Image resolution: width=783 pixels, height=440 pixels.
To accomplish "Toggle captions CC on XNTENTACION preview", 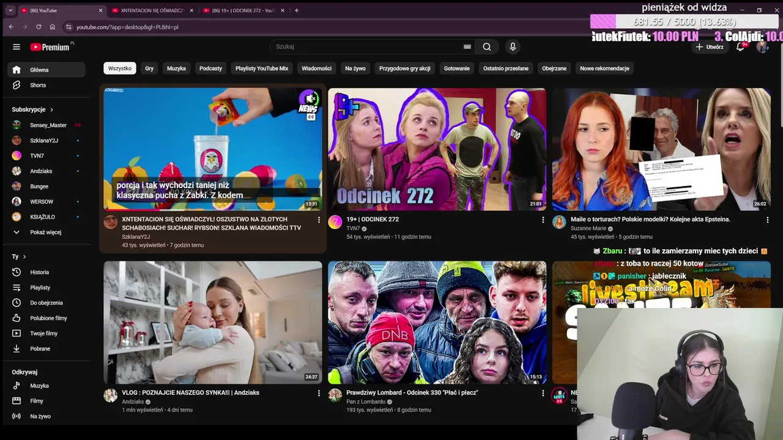I will click(x=311, y=117).
